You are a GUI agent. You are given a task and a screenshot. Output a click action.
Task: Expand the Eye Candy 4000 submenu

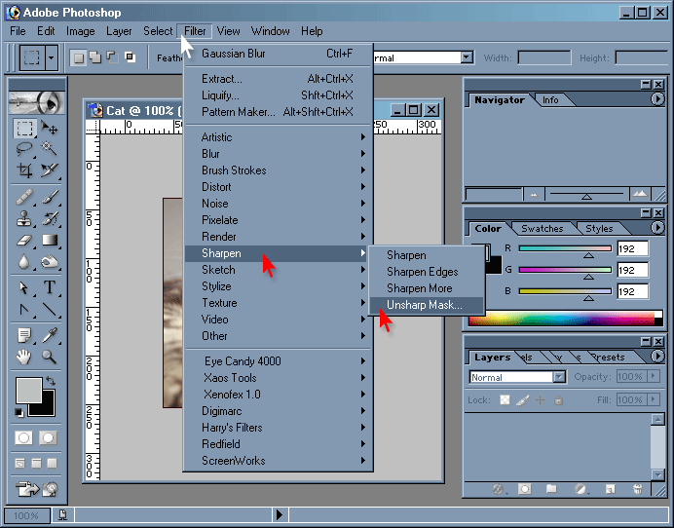[279, 361]
